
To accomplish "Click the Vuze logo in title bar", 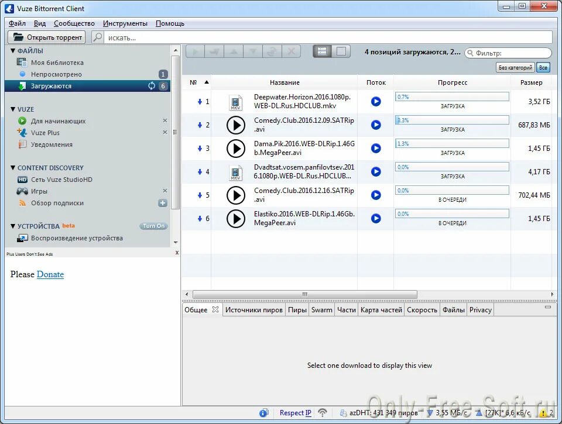I will 9,8.
